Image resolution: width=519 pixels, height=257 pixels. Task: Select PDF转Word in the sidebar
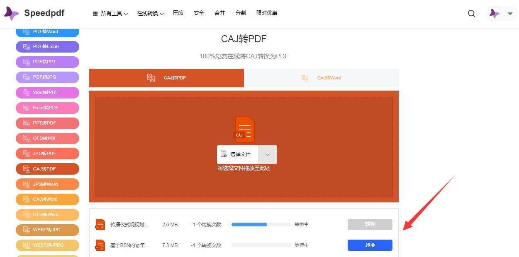click(47, 31)
